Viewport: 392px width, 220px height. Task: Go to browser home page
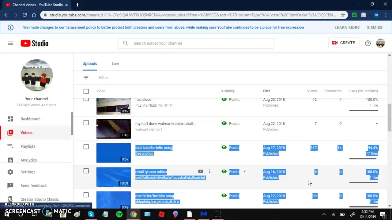point(34,15)
